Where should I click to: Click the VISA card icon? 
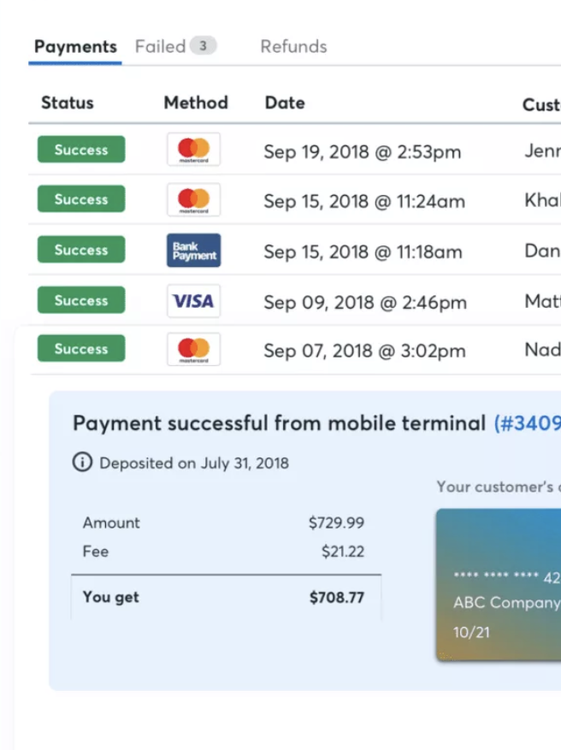[193, 301]
